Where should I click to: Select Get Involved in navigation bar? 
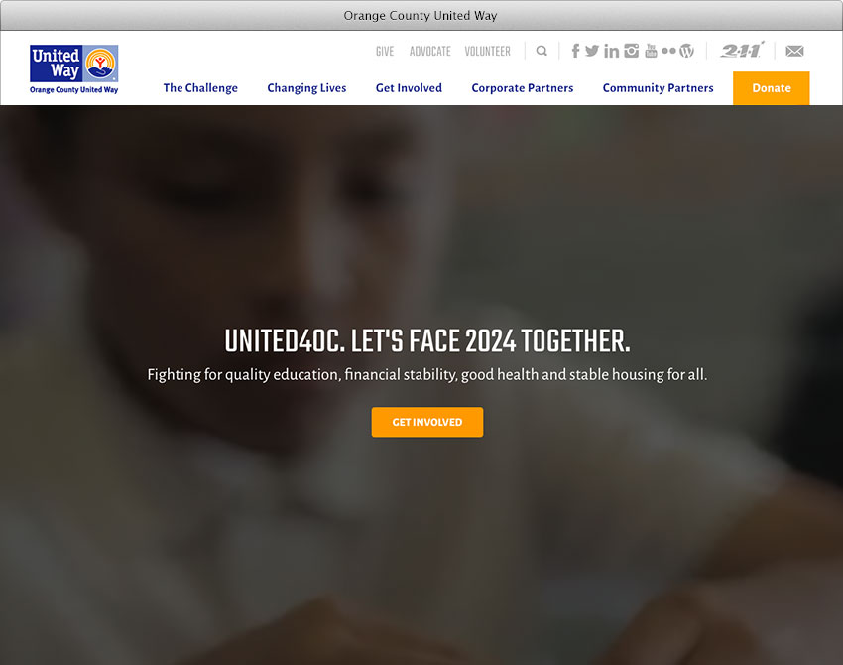[410, 88]
